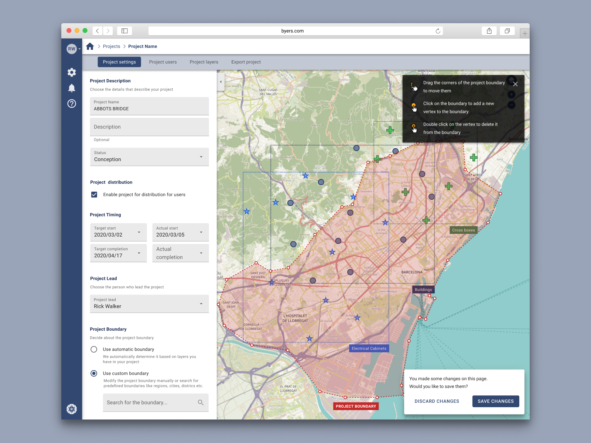Click the Project Boundary map label
Image resolution: width=591 pixels, height=443 pixels.
356,406
